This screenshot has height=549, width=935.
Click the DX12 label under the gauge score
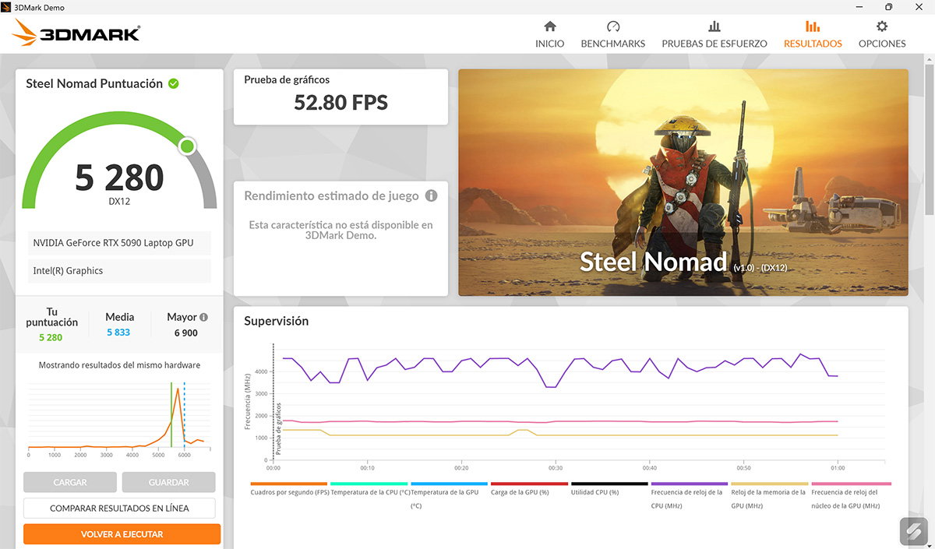tap(119, 201)
